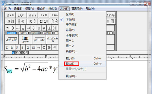Screen dimensions: 152x94
Task: Open the 样式(S) menu
Action: point(53,9)
